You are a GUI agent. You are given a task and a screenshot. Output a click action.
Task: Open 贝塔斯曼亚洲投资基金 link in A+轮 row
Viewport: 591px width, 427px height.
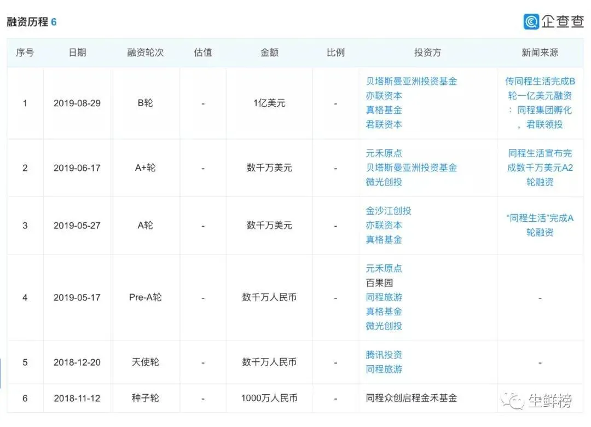[x=411, y=168]
